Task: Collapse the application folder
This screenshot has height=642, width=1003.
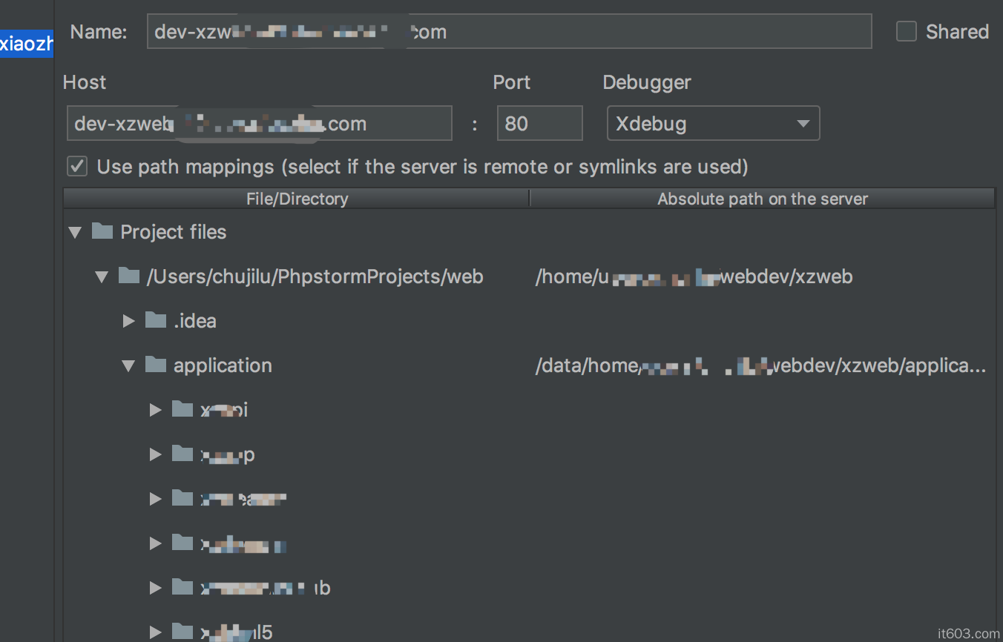Action: tap(128, 366)
